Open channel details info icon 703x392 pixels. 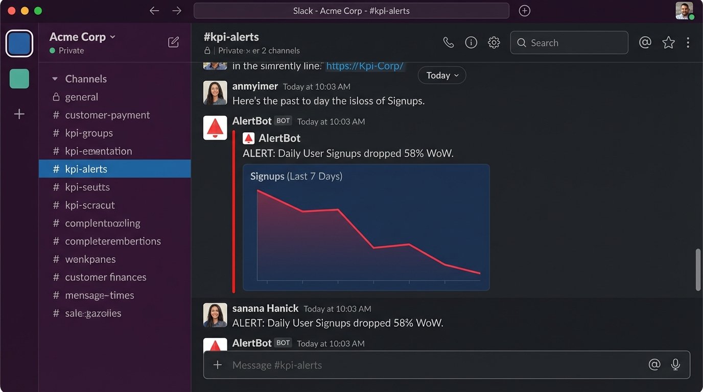click(x=471, y=43)
